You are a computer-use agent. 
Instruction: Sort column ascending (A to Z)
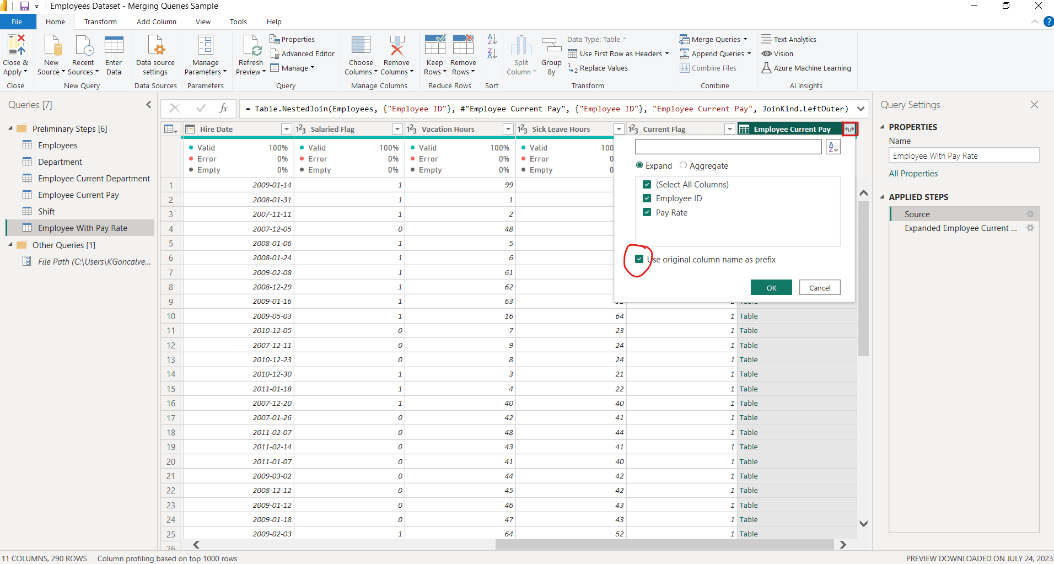pyautogui.click(x=492, y=39)
